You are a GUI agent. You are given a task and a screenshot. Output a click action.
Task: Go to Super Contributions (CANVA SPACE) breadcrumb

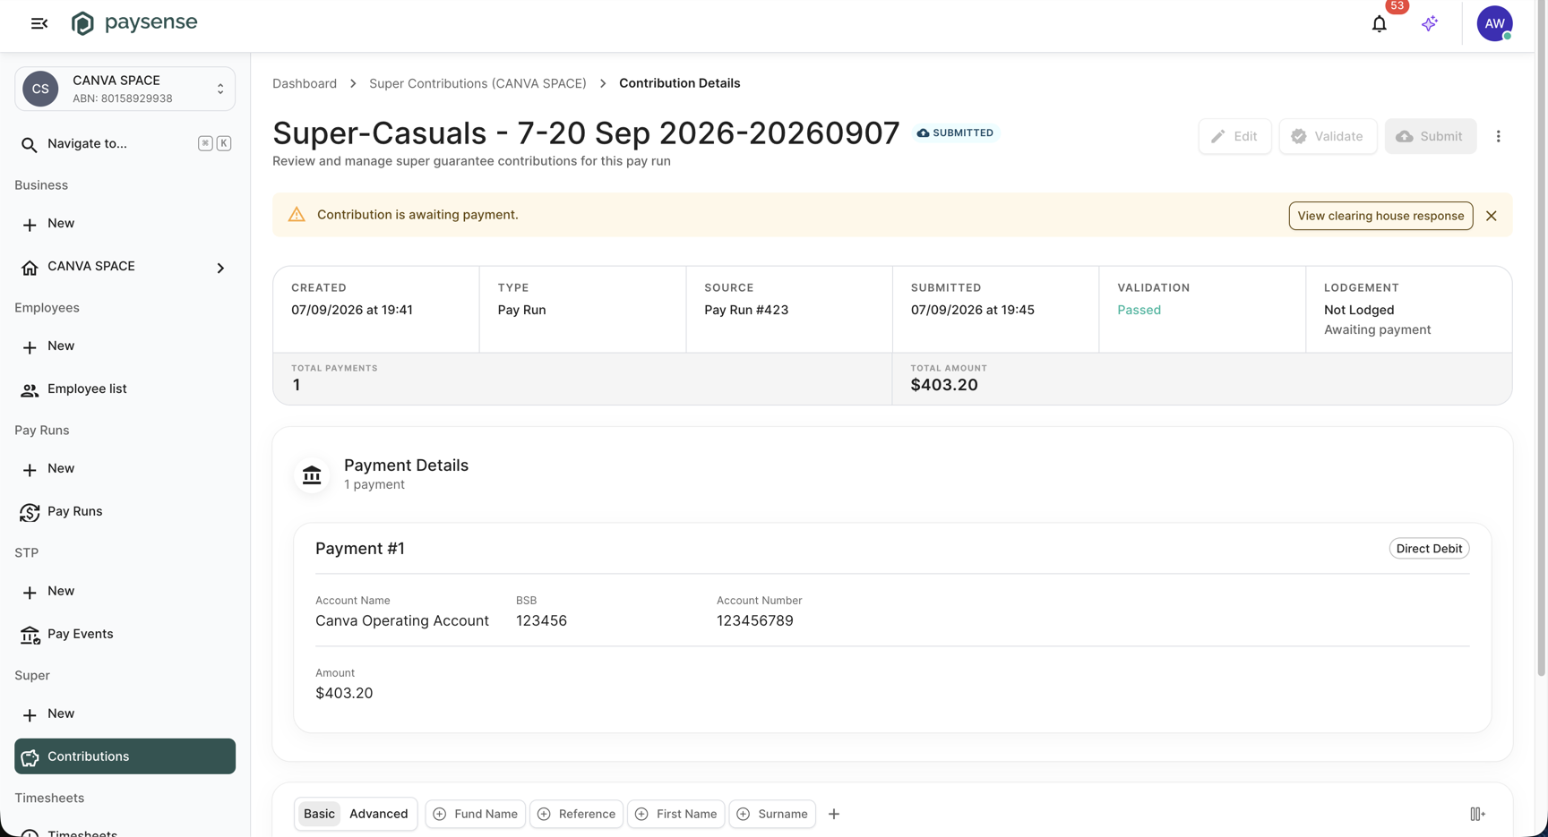pos(477,83)
